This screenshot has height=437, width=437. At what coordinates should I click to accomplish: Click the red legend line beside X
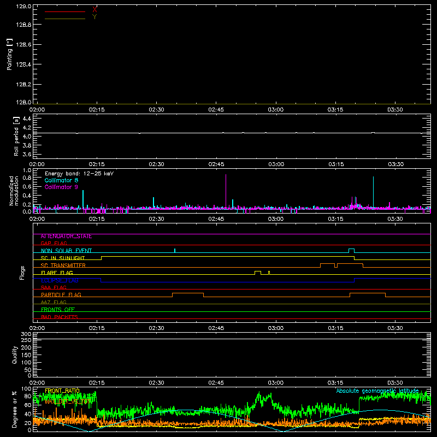pos(65,11)
